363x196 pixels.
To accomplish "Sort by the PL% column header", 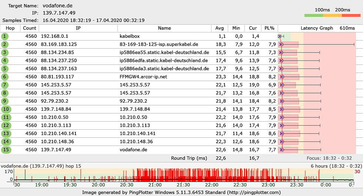I will click(269, 28).
